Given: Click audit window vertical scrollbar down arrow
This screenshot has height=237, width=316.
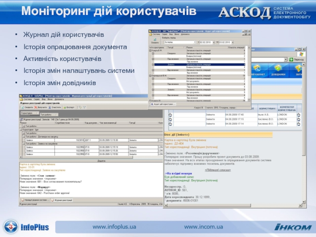Looking at the screenshot, I should coord(249,100).
